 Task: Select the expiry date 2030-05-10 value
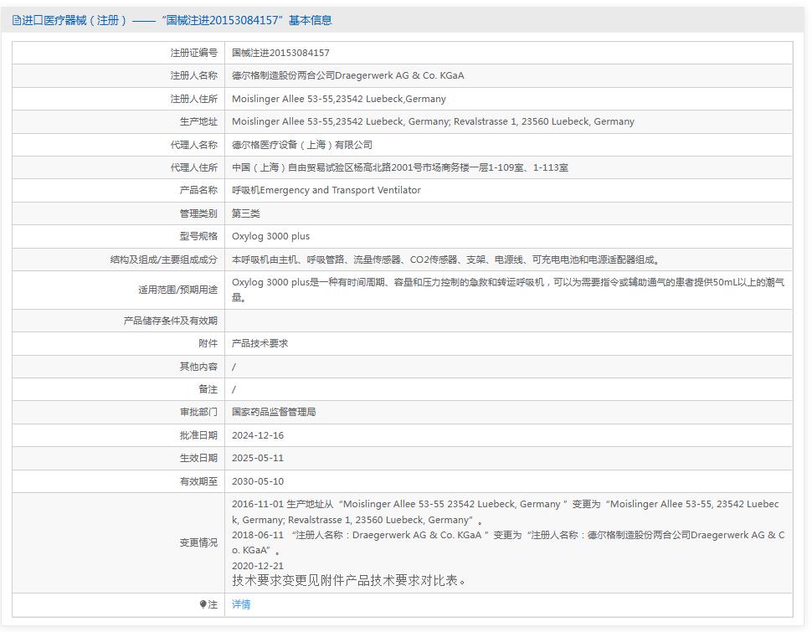coord(262,480)
